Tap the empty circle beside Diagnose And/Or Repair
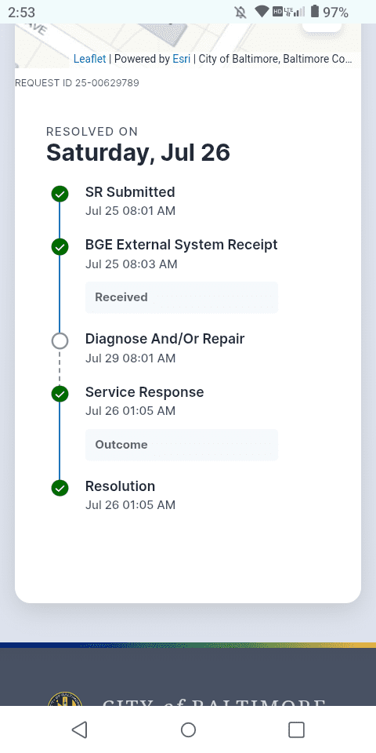Screen dimensions: 376x753 pyautogui.click(x=60, y=341)
